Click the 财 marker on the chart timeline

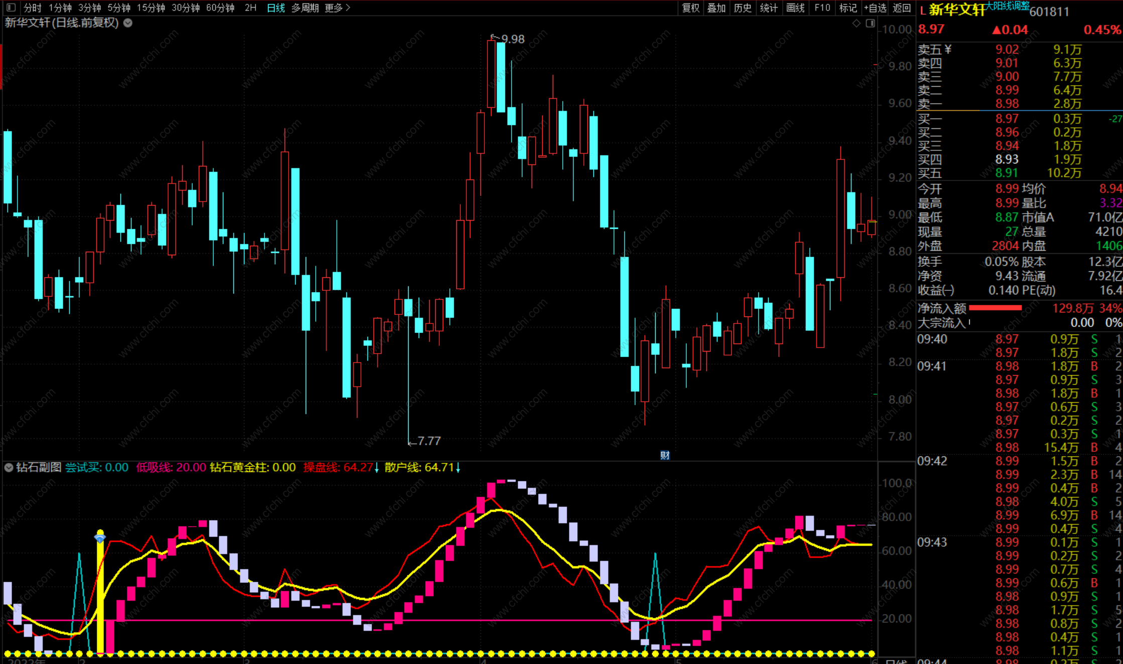[x=665, y=455]
